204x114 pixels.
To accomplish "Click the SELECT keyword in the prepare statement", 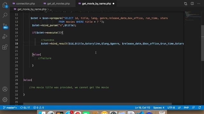I will [x=69, y=18].
